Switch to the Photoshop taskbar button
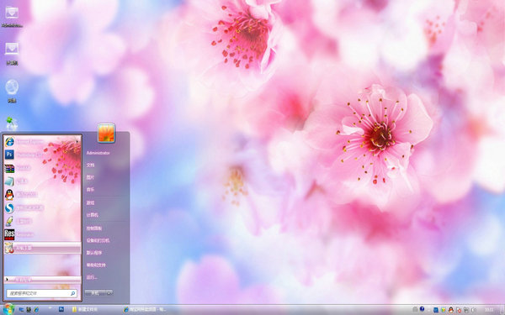The height and width of the screenshot is (315, 505). click(61, 309)
